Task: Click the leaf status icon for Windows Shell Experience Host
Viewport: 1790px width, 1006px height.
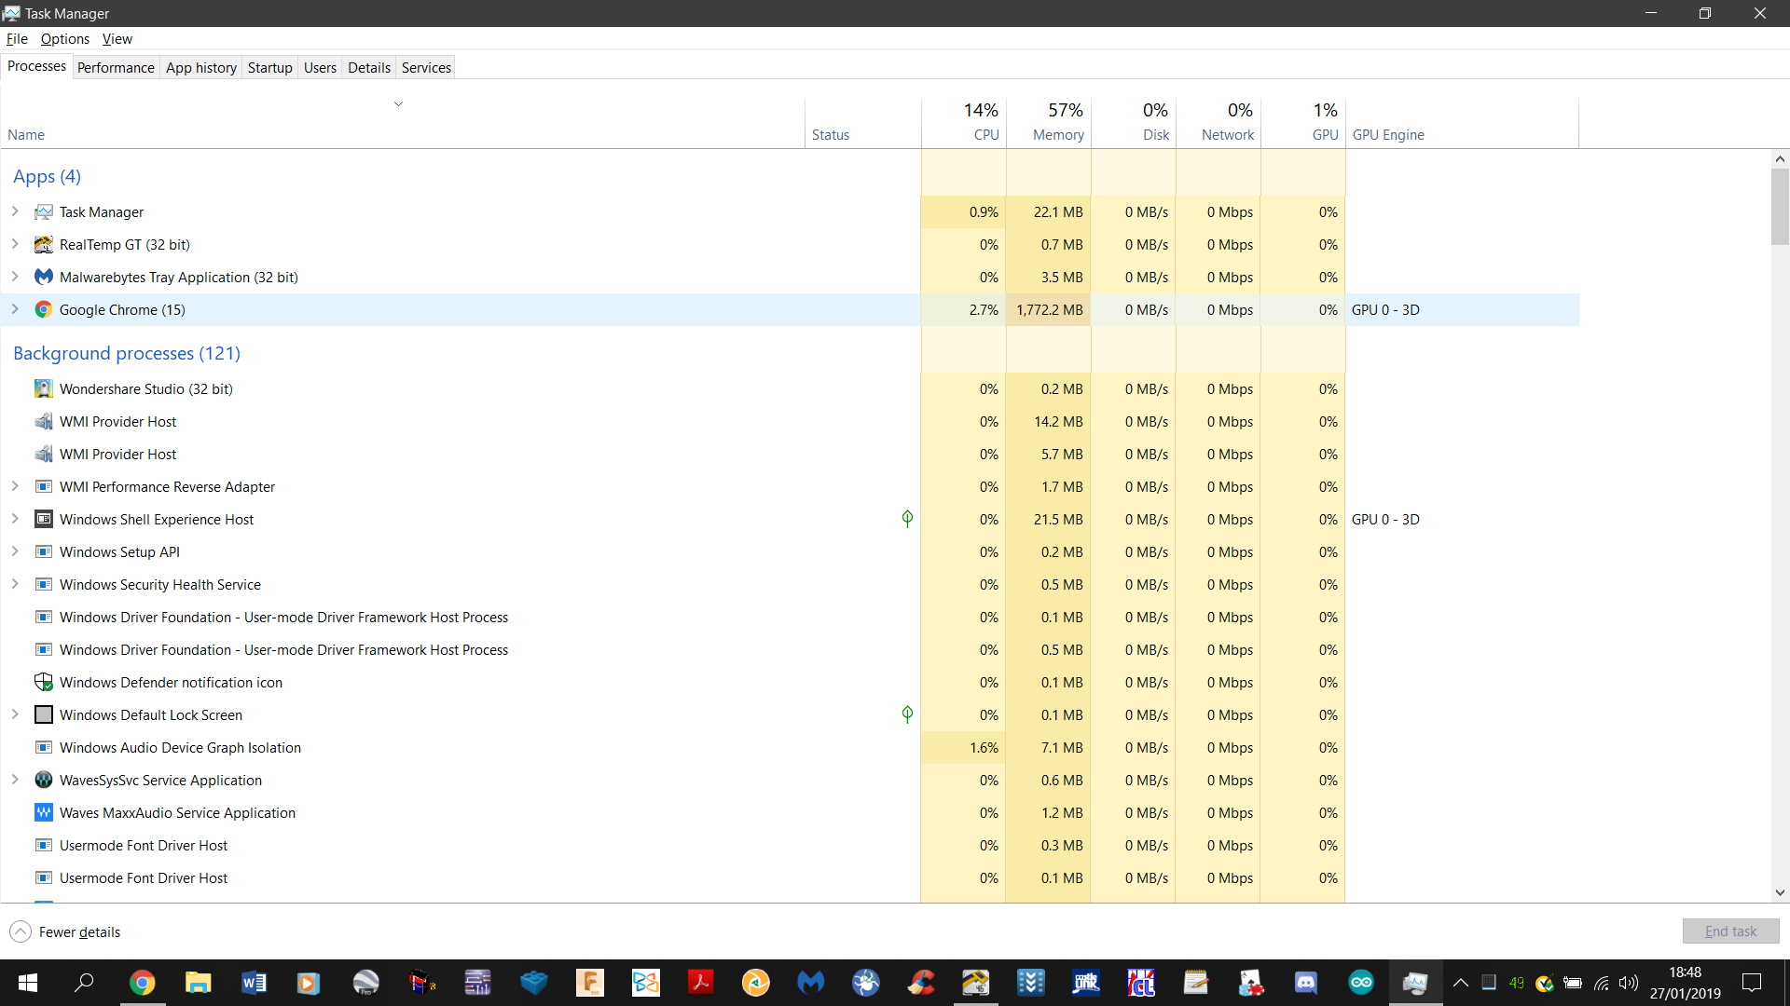Action: pos(907,519)
